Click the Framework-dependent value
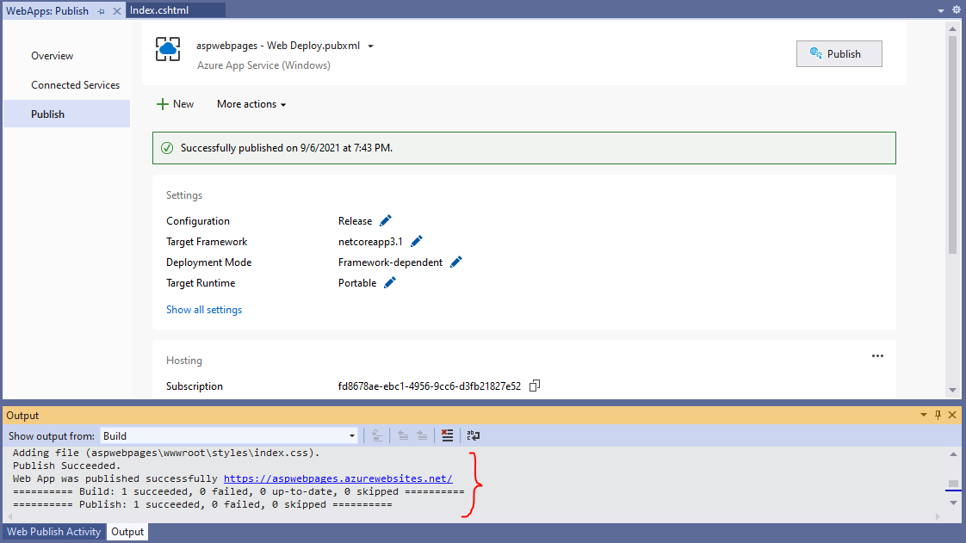Screen dimensions: 966x543 click(x=390, y=262)
